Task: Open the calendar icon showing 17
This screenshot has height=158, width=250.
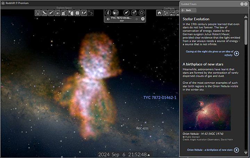Action: point(77,13)
